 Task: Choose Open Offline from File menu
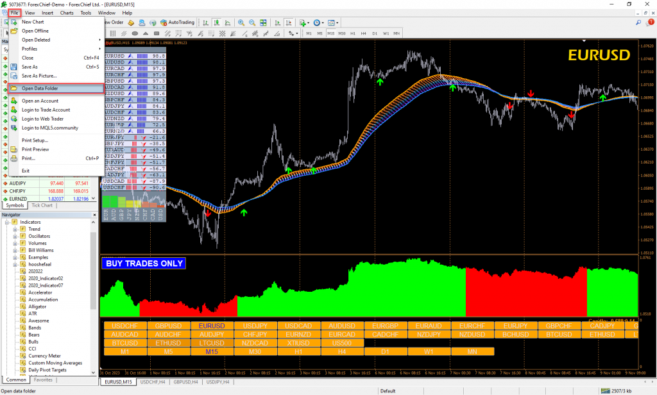point(56,31)
